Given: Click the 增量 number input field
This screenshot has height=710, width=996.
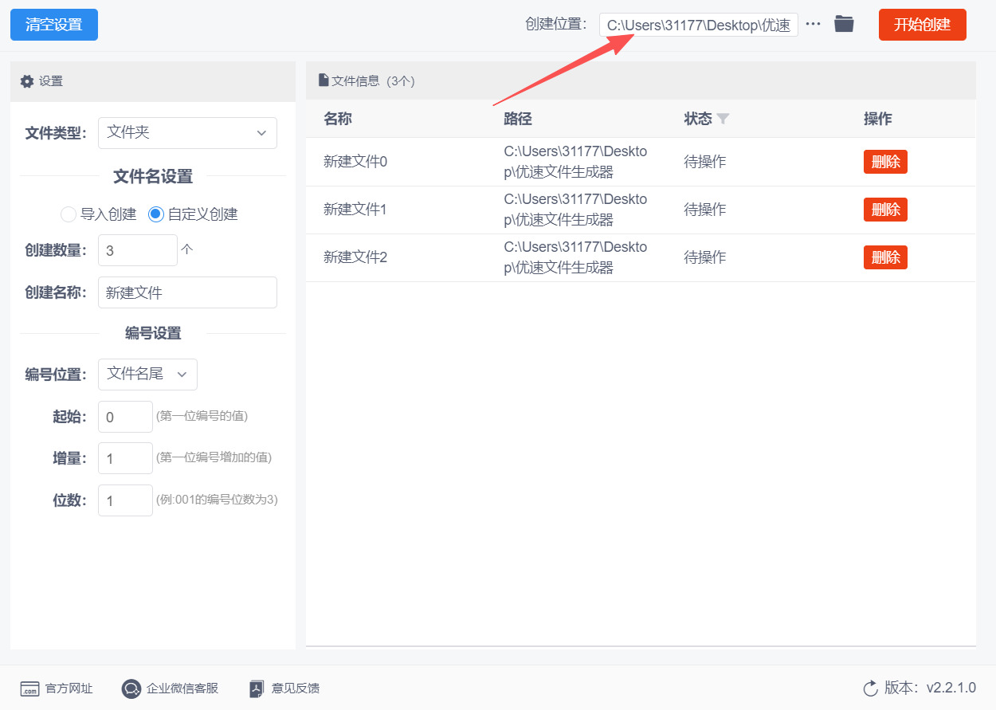Looking at the screenshot, I should [125, 458].
